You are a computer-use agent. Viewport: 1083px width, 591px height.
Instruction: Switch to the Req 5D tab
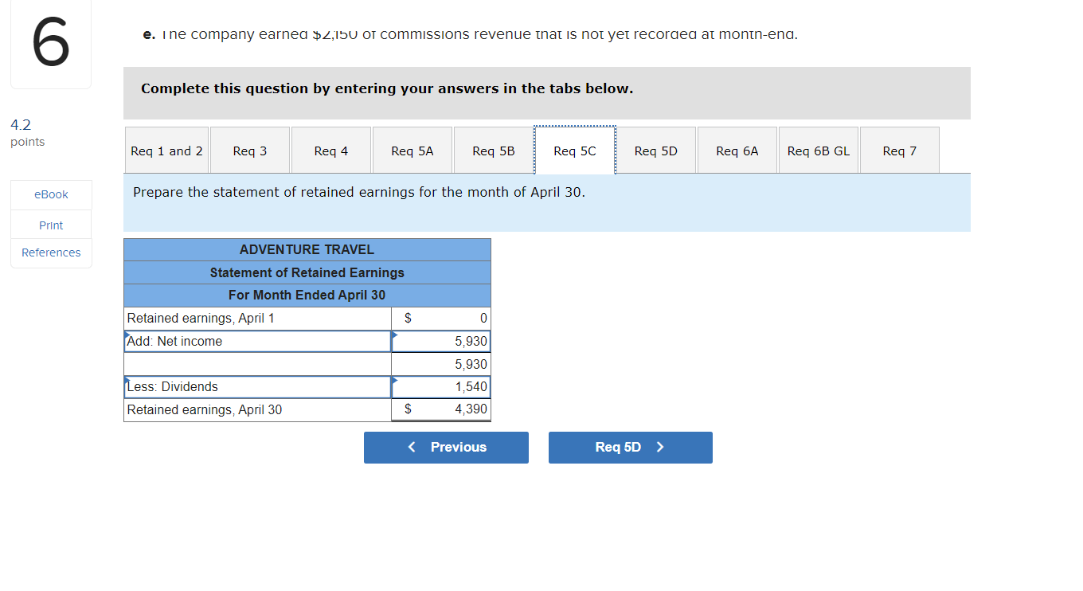[x=656, y=150]
